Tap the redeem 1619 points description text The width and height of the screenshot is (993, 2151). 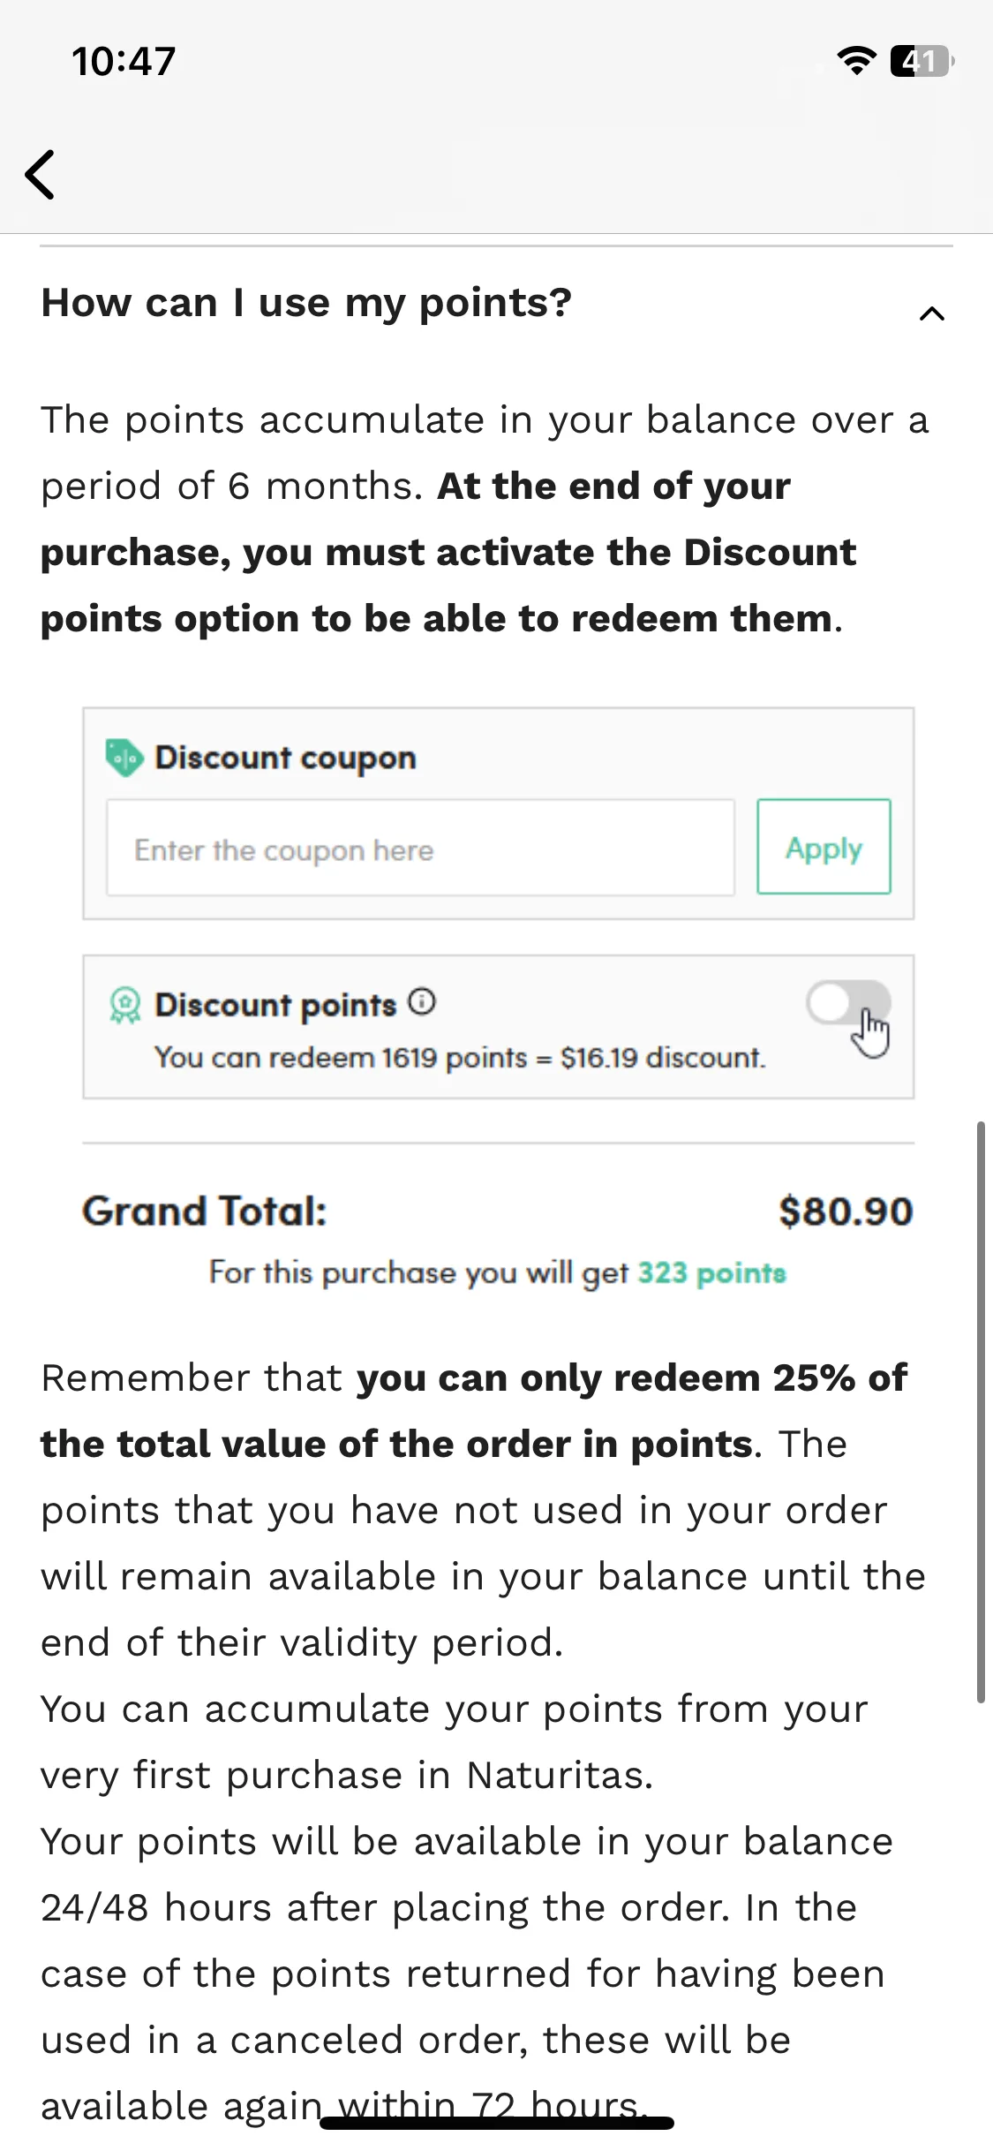(x=460, y=1057)
